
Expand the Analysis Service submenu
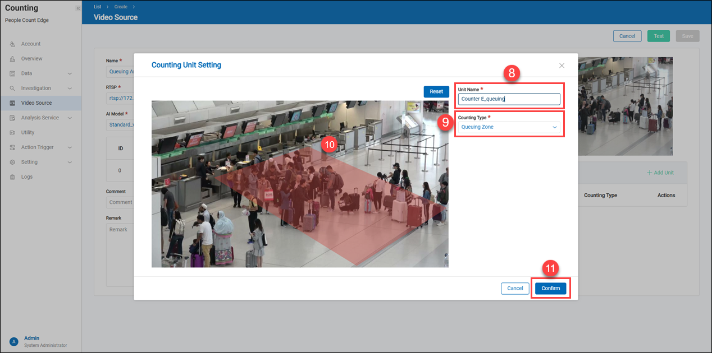[70, 118]
